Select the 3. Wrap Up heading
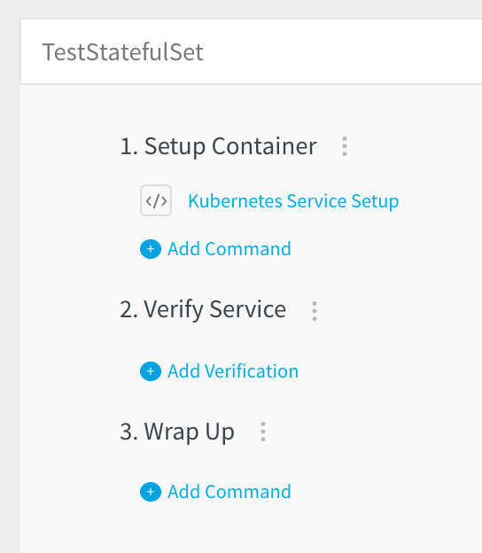 pos(177,432)
